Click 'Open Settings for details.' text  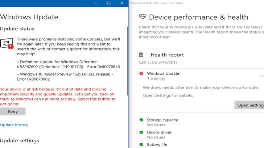point(168,95)
